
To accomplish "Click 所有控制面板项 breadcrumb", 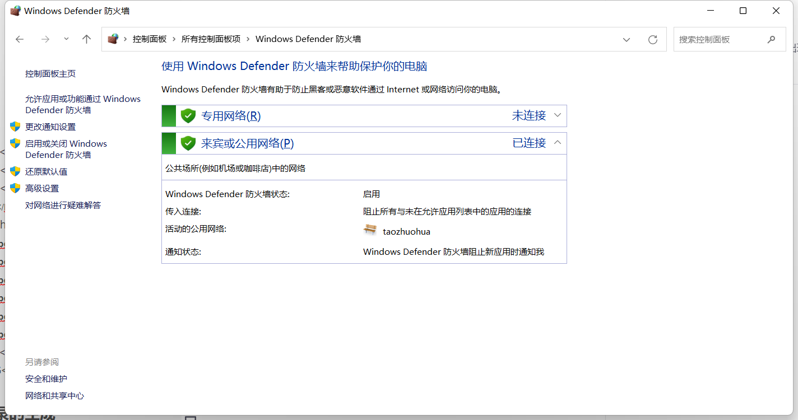I will (211, 39).
